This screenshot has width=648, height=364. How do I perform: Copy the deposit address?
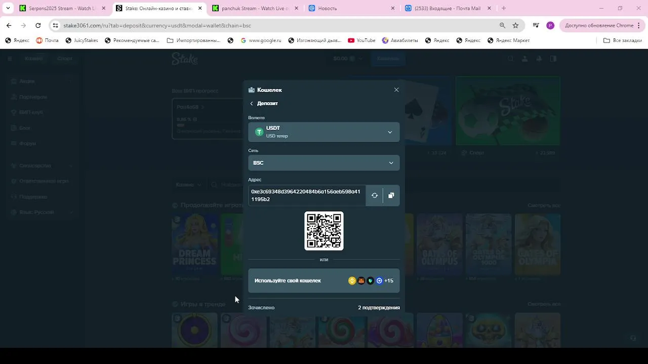391,196
